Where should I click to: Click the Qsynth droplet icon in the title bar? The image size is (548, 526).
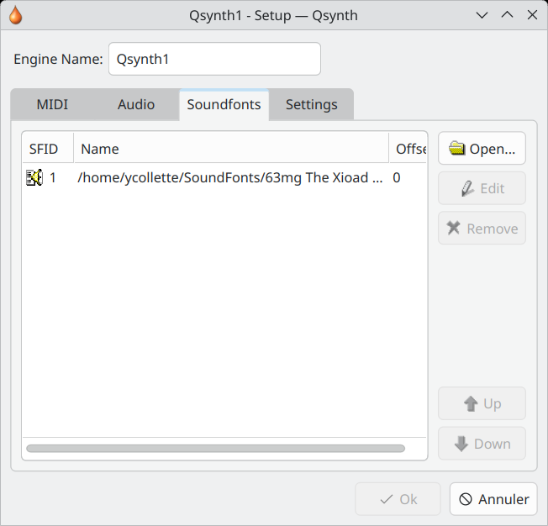tap(15, 15)
